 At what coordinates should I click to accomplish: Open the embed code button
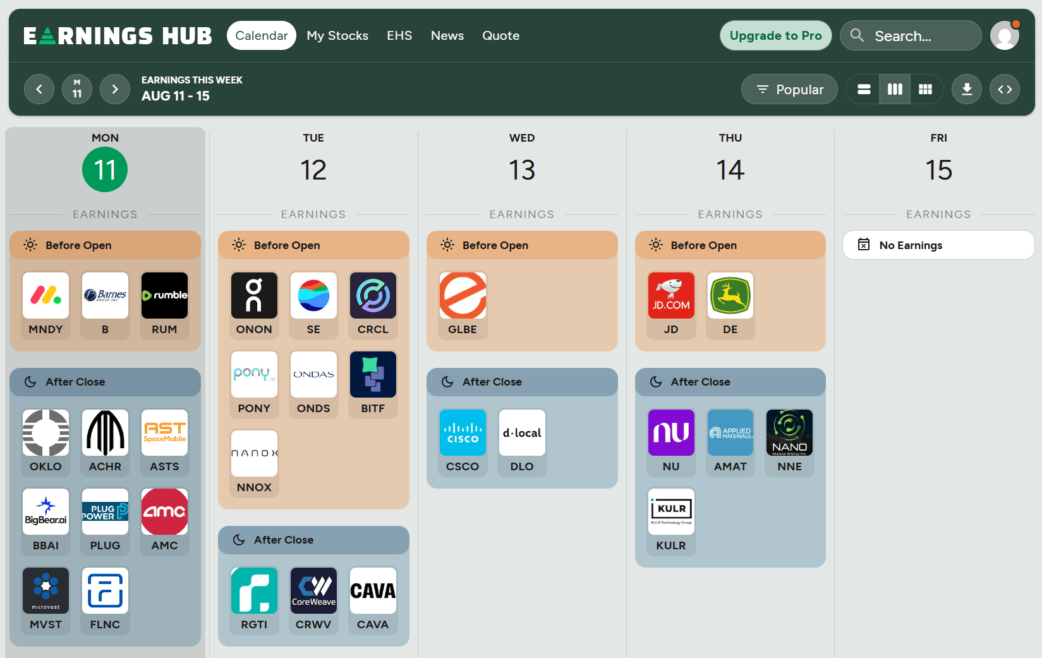point(1005,89)
